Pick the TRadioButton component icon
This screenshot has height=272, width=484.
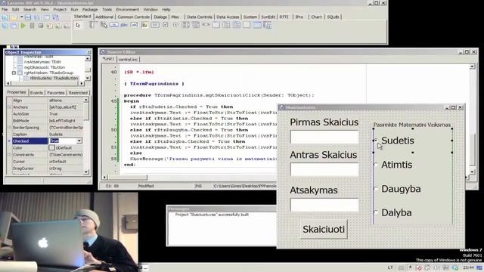[175, 25]
